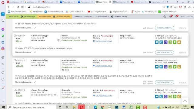Click the snapshot camera icon in address bar
The height and width of the screenshot is (109, 194).
point(164,7)
